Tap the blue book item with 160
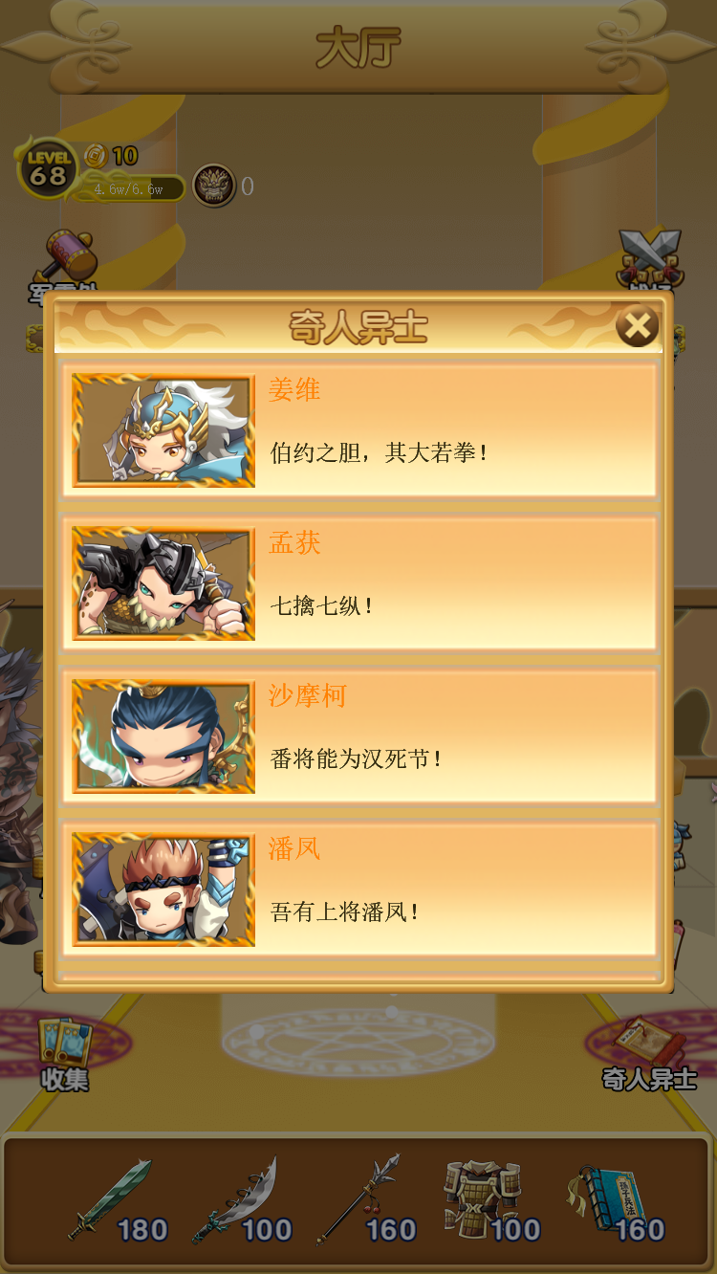 coord(615,1200)
